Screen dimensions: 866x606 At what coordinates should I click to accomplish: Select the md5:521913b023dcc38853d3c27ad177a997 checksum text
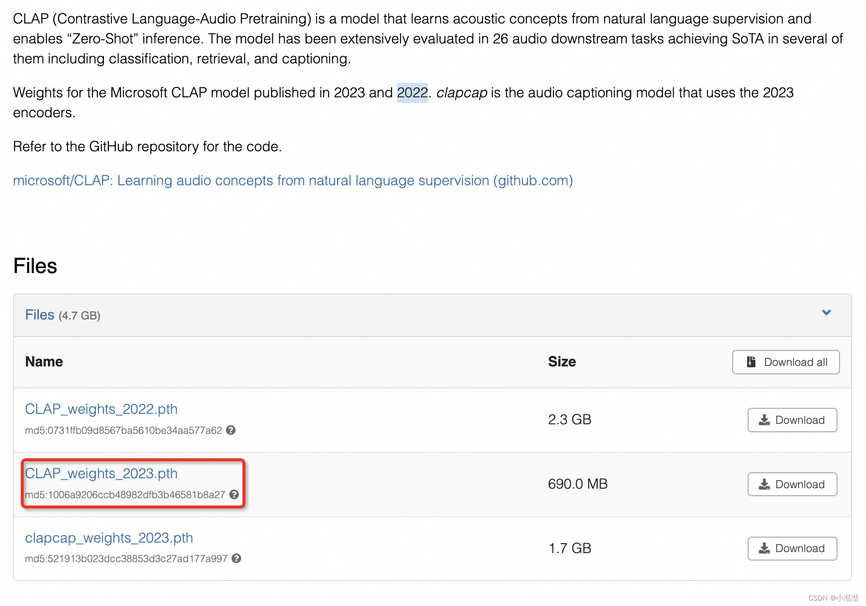point(126,559)
